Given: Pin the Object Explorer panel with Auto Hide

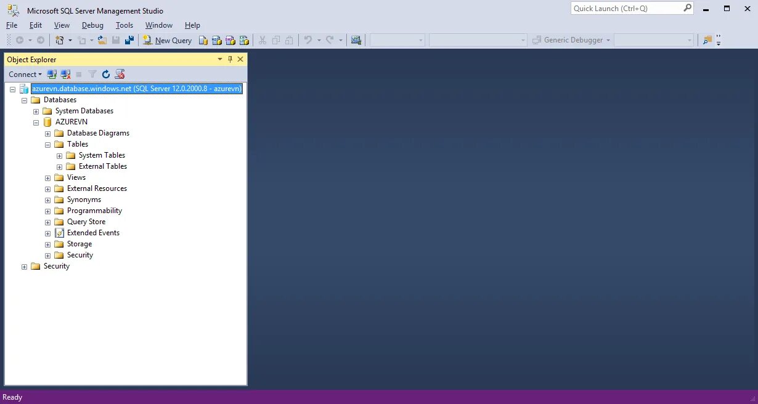Looking at the screenshot, I should point(230,59).
